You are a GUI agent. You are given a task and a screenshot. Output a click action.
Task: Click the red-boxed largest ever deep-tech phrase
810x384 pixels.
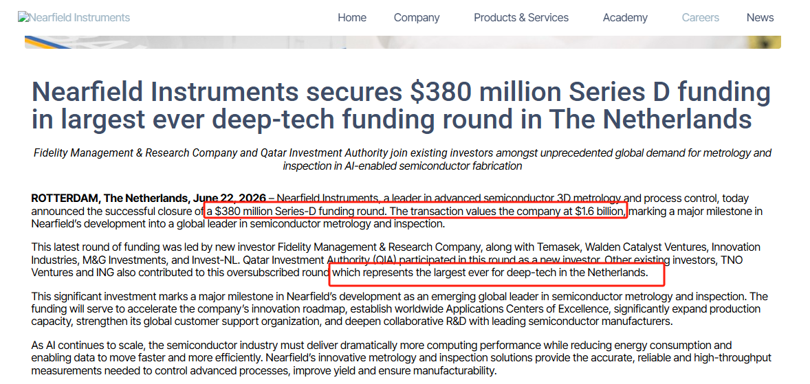(490, 273)
